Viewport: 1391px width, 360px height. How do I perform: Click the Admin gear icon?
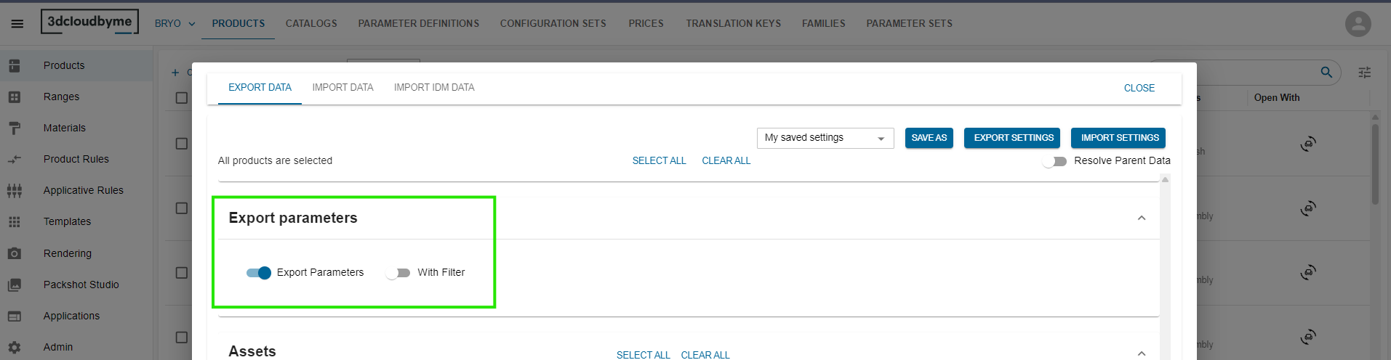tap(15, 347)
